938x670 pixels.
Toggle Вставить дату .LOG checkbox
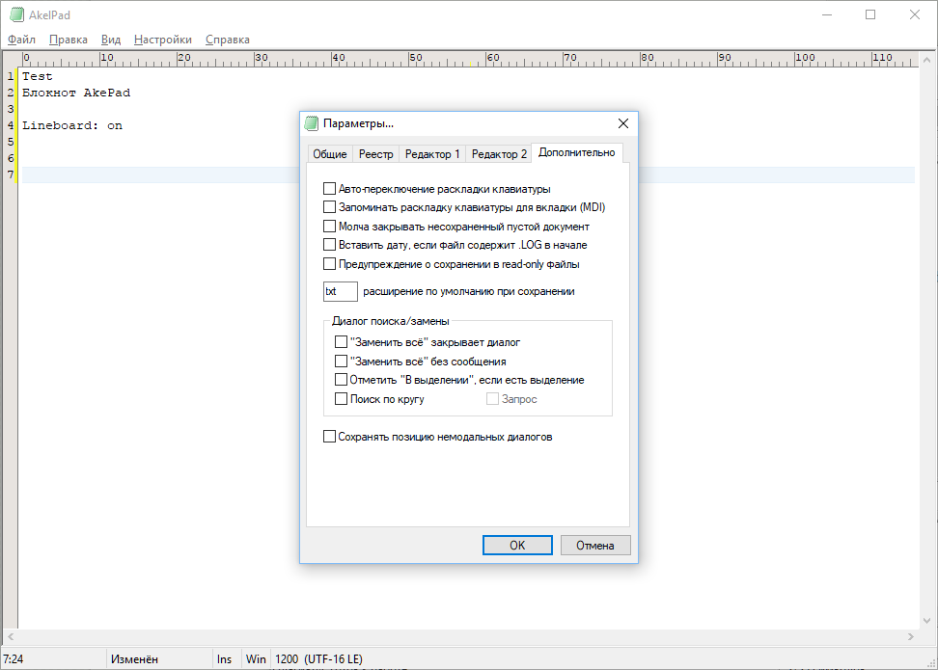click(330, 245)
